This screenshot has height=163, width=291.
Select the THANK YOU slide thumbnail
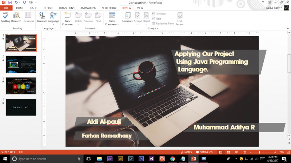(21, 107)
